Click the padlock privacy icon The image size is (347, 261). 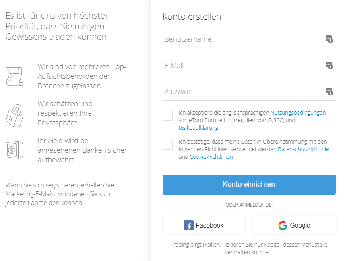(14, 115)
